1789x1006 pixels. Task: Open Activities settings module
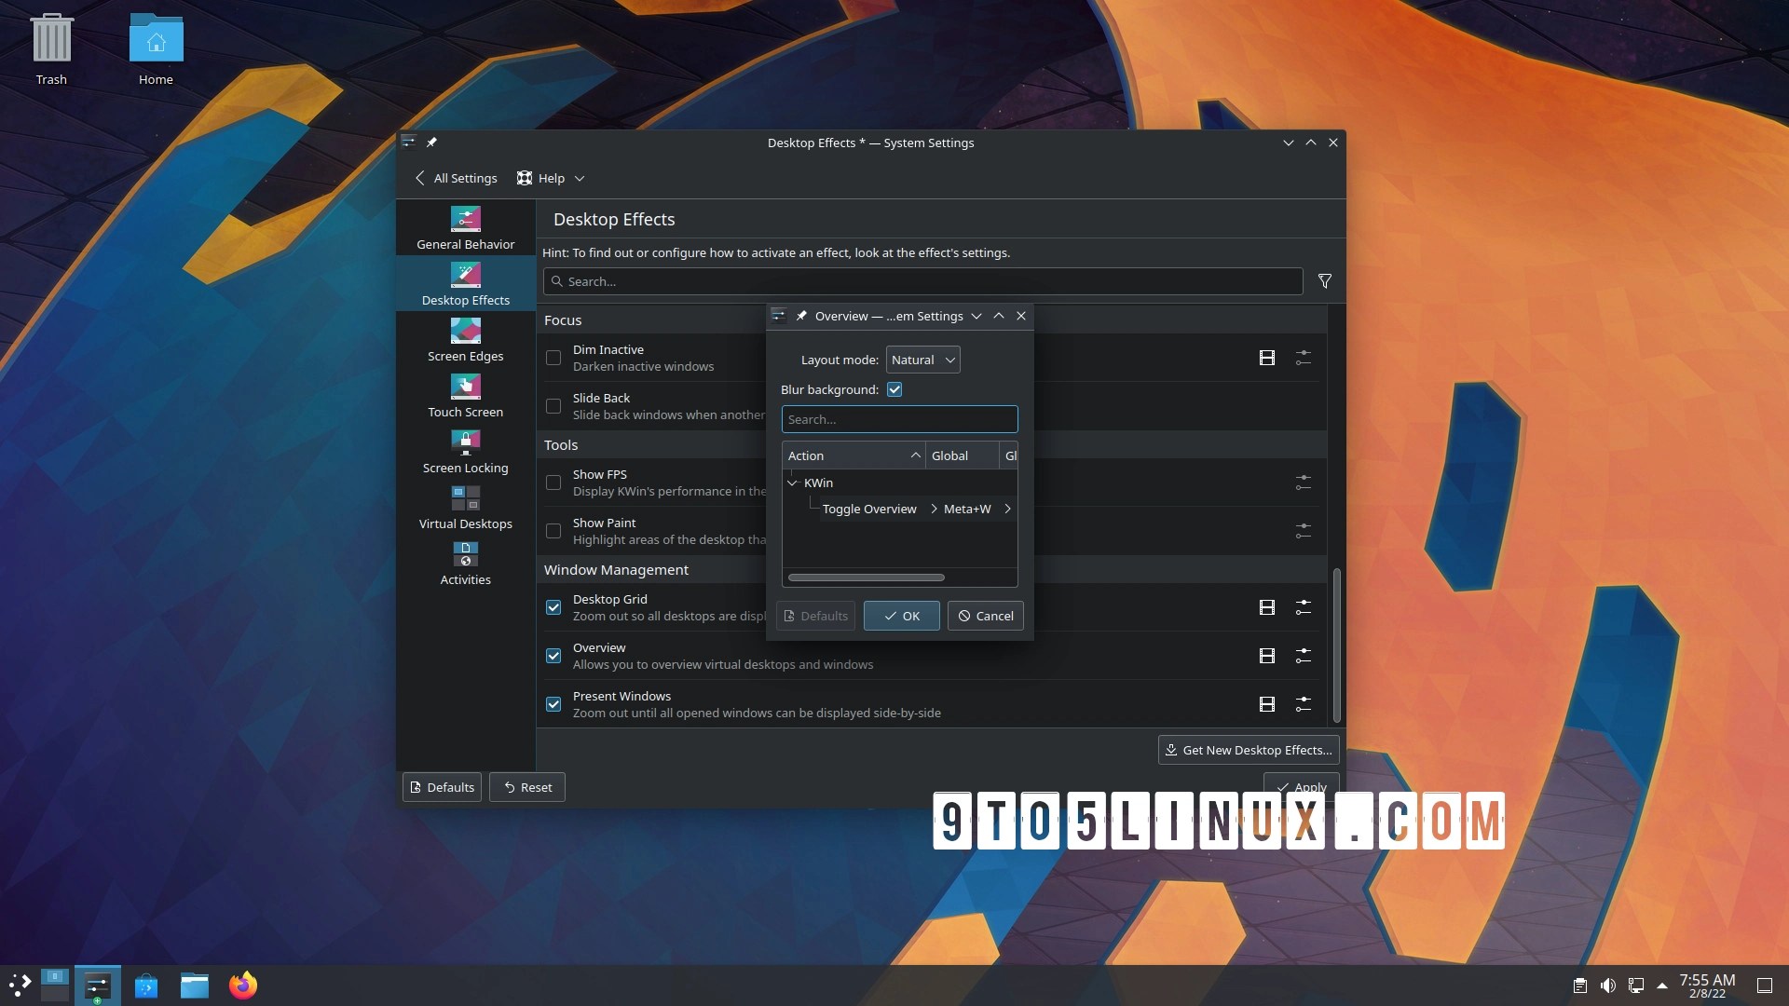pyautogui.click(x=465, y=564)
